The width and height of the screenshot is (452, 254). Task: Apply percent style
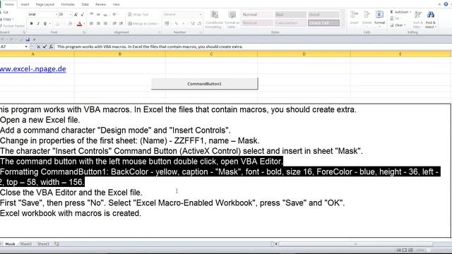(177, 23)
